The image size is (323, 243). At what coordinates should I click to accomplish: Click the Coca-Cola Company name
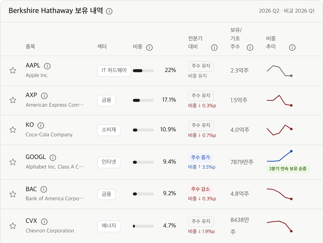[x=49, y=135]
